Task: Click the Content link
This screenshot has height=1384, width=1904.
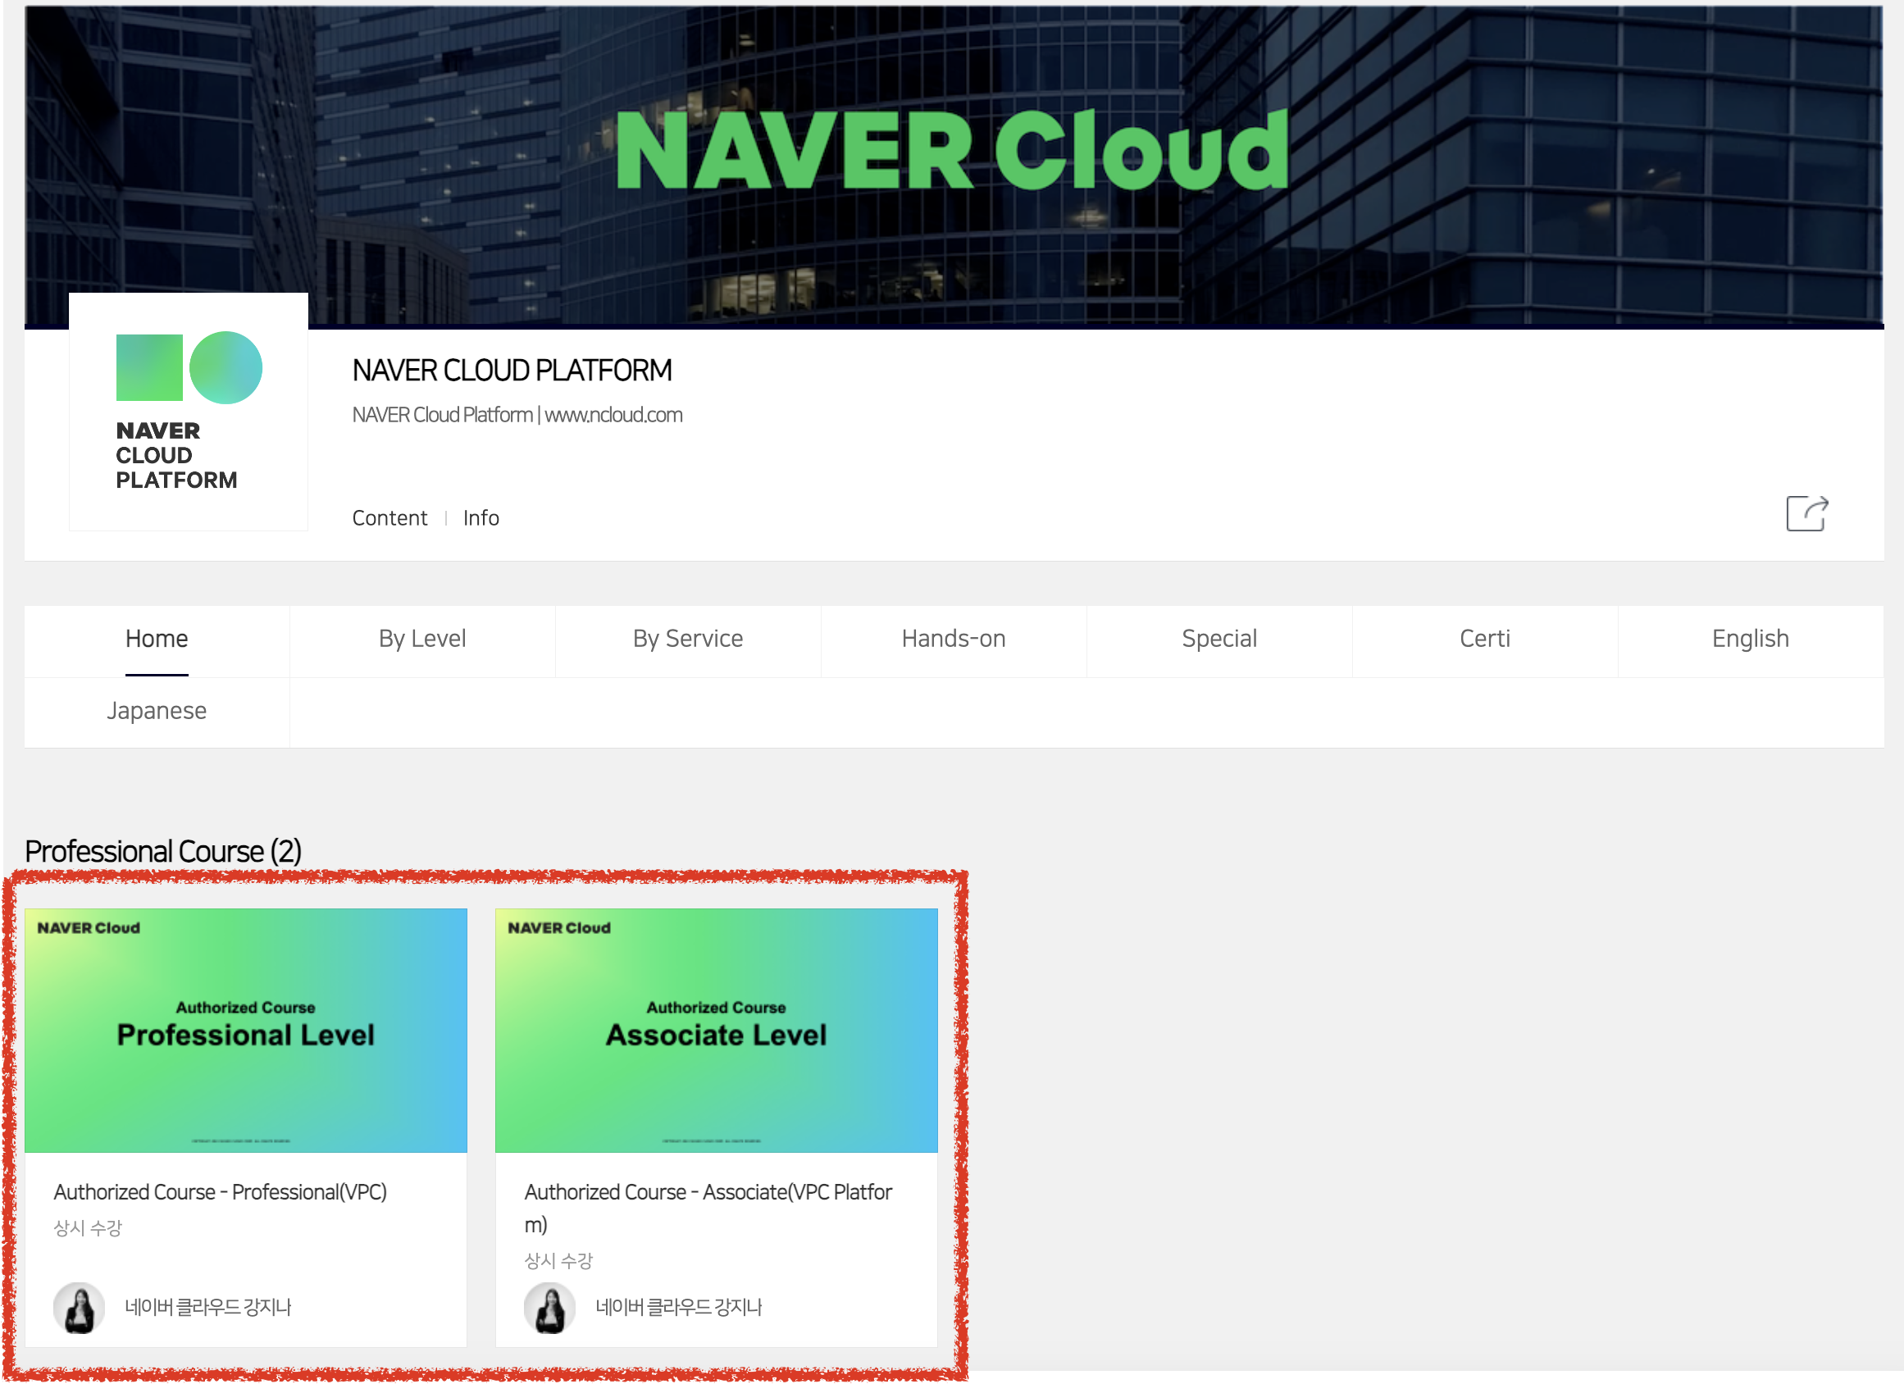Action: click(x=389, y=518)
